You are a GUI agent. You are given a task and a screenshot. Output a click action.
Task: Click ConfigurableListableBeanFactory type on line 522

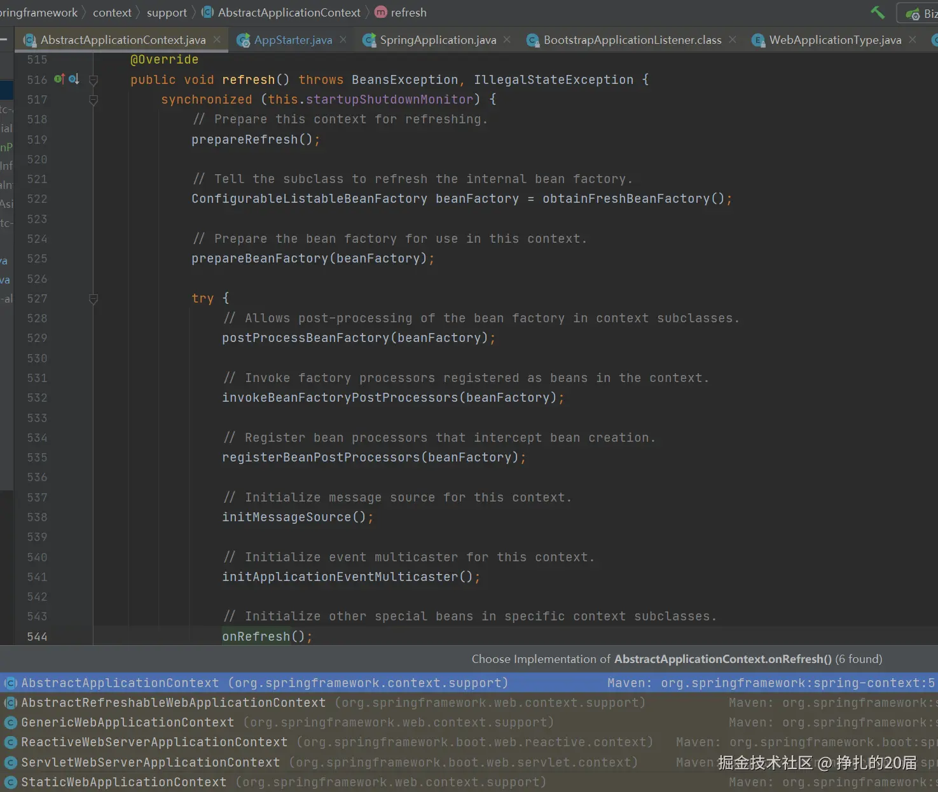pos(310,199)
